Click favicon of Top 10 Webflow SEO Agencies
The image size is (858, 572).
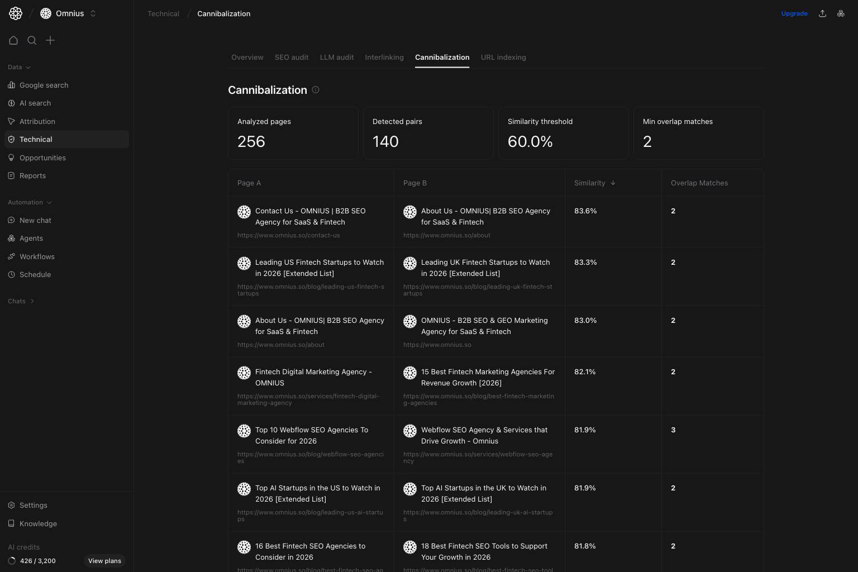point(244,431)
